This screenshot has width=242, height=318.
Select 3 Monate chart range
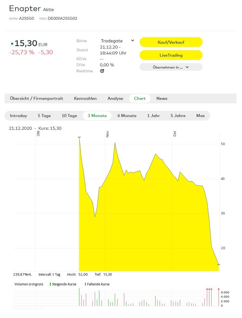[x=97, y=116]
